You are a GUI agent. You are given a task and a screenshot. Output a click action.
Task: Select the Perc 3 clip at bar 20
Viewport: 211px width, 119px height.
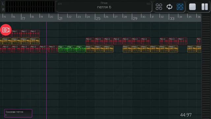coord(53,49)
